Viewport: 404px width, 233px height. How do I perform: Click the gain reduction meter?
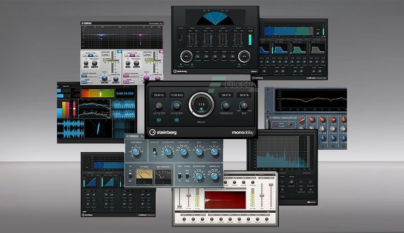point(163,177)
